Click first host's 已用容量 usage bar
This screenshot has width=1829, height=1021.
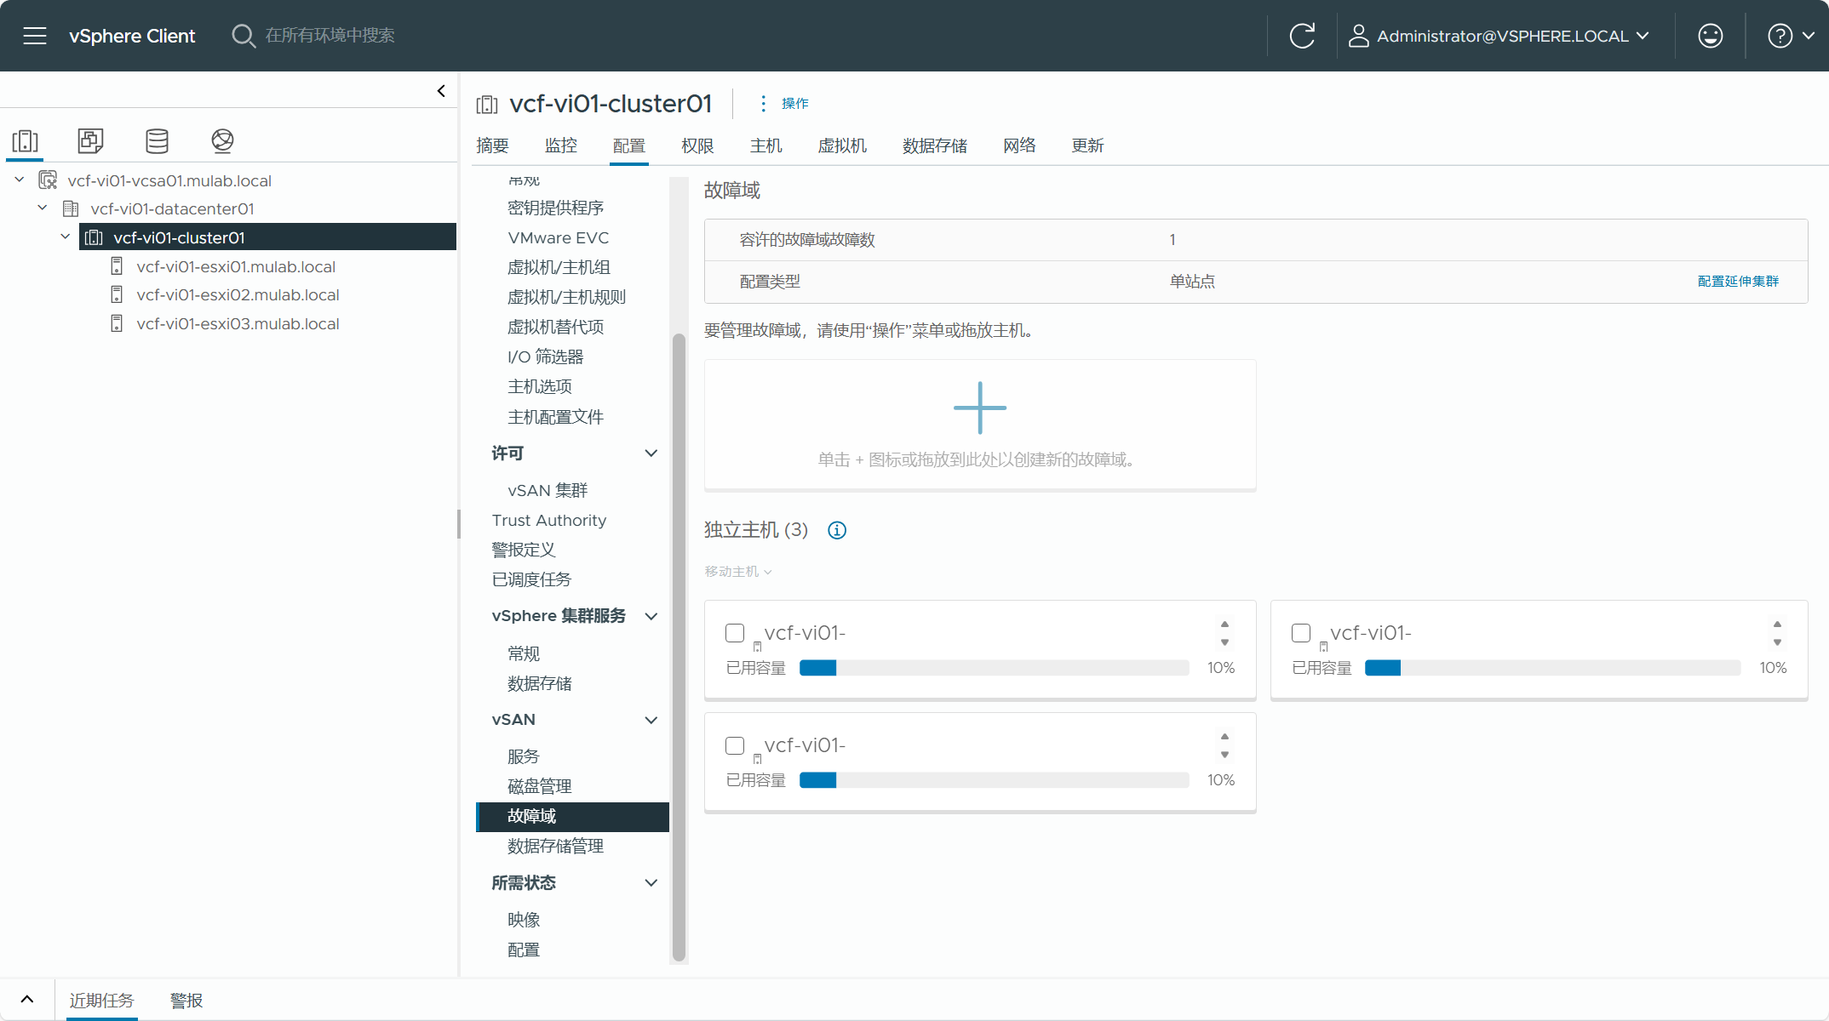994,668
